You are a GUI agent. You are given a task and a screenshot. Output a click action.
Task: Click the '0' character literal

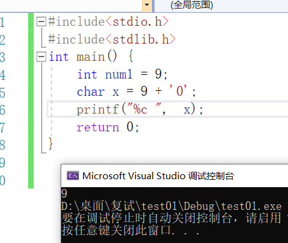tap(178, 91)
